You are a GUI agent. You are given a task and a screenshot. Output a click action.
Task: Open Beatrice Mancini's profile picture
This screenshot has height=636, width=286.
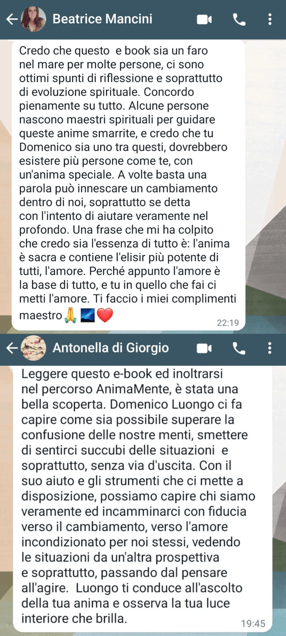click(33, 19)
